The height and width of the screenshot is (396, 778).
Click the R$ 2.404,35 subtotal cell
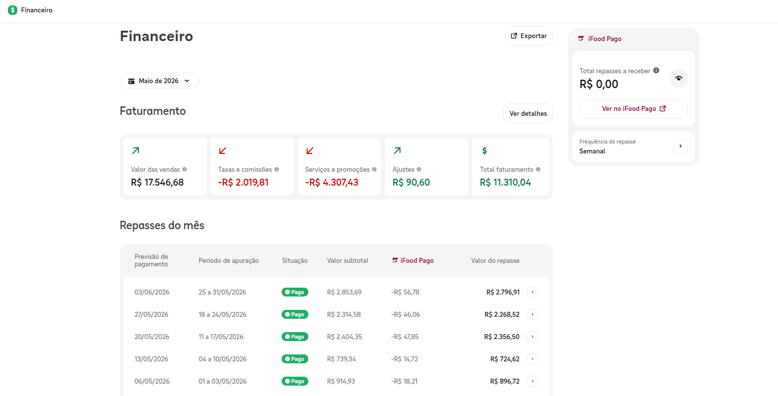344,337
